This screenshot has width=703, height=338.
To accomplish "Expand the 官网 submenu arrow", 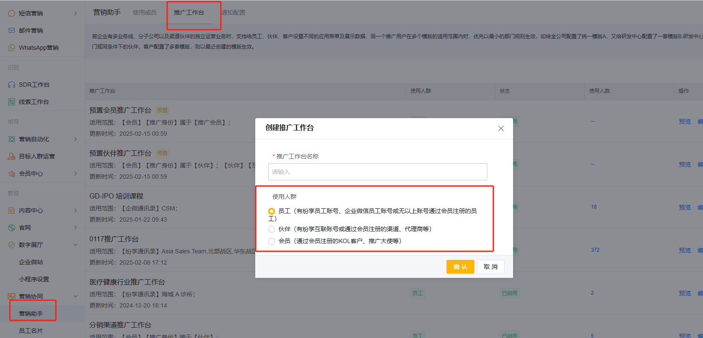I will (76, 228).
